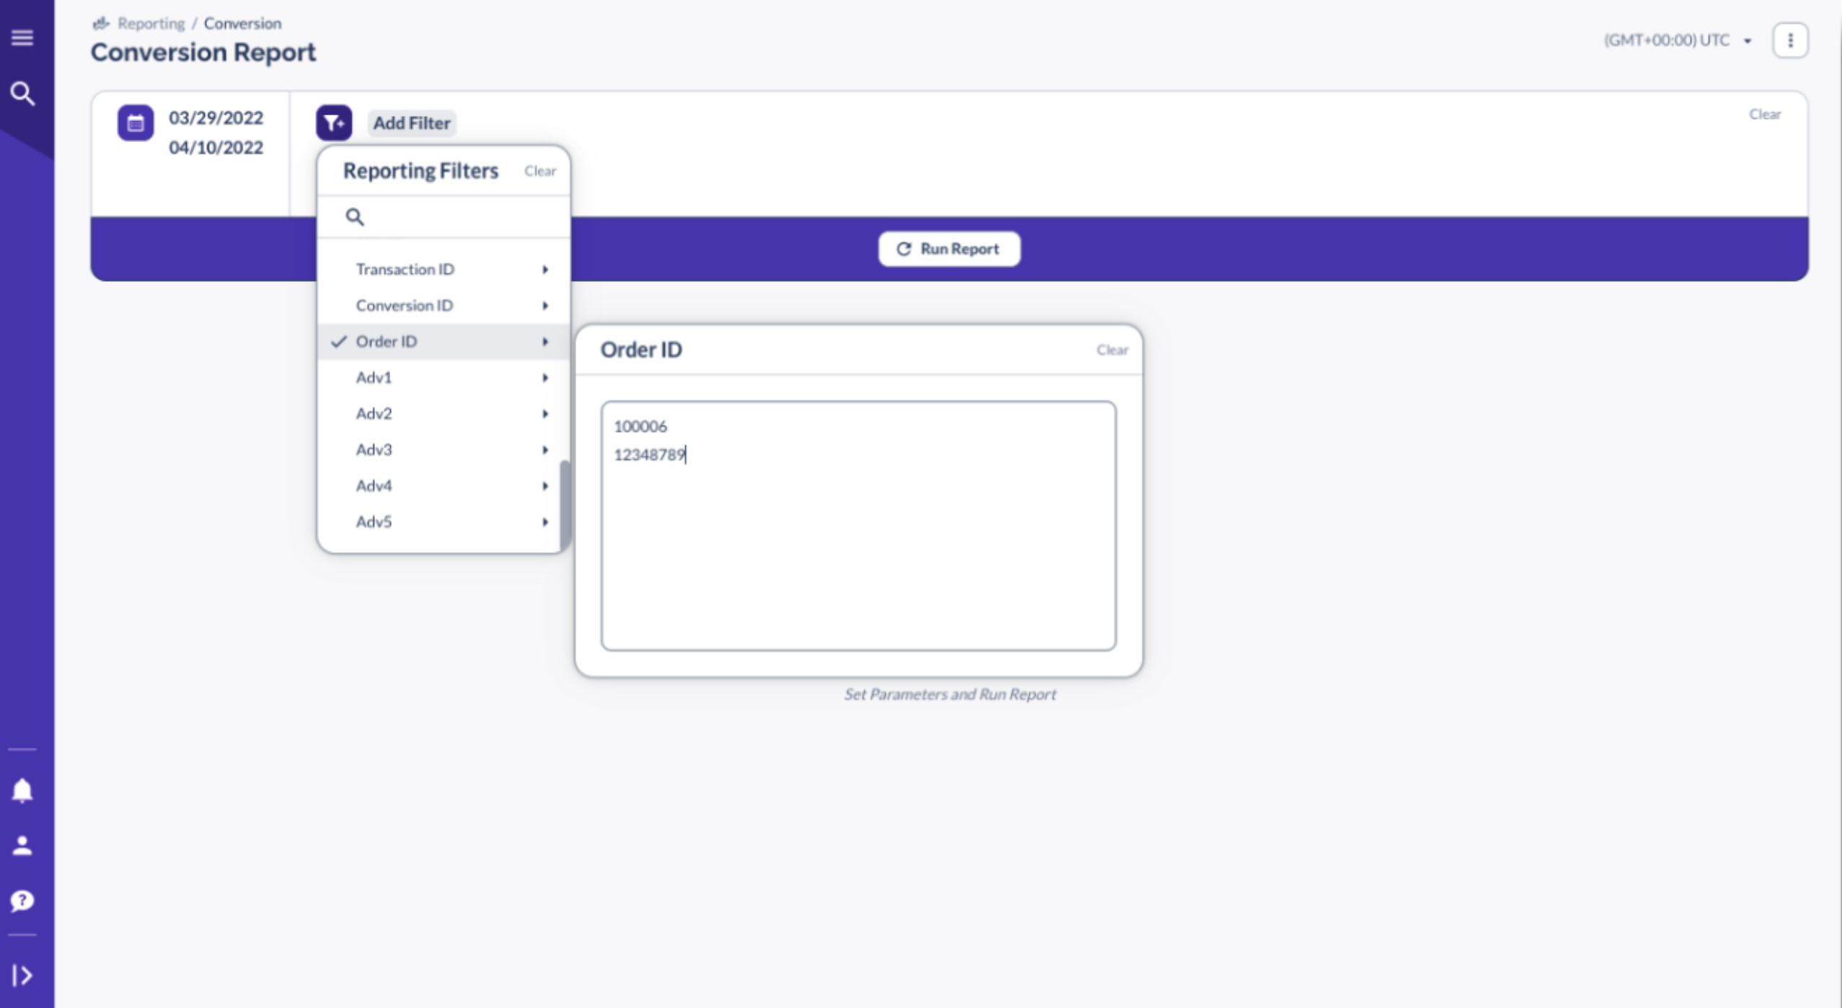
Task: Click the start date 03/29/2022
Action: 216,118
